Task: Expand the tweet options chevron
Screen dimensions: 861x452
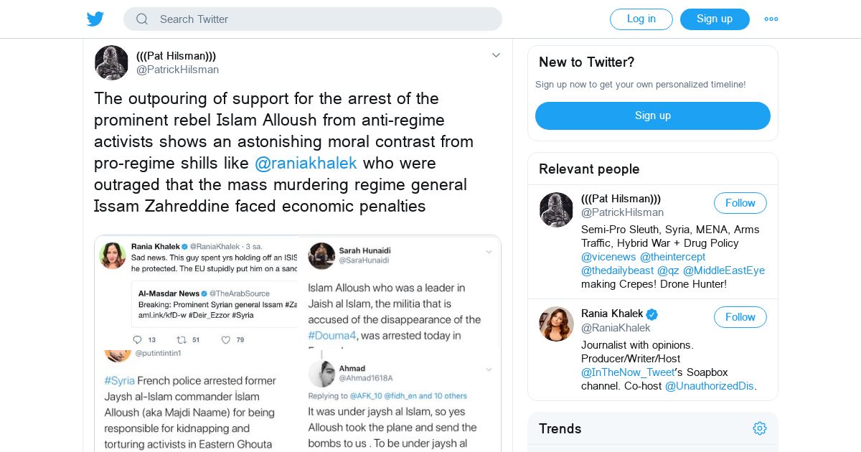Action: (496, 55)
